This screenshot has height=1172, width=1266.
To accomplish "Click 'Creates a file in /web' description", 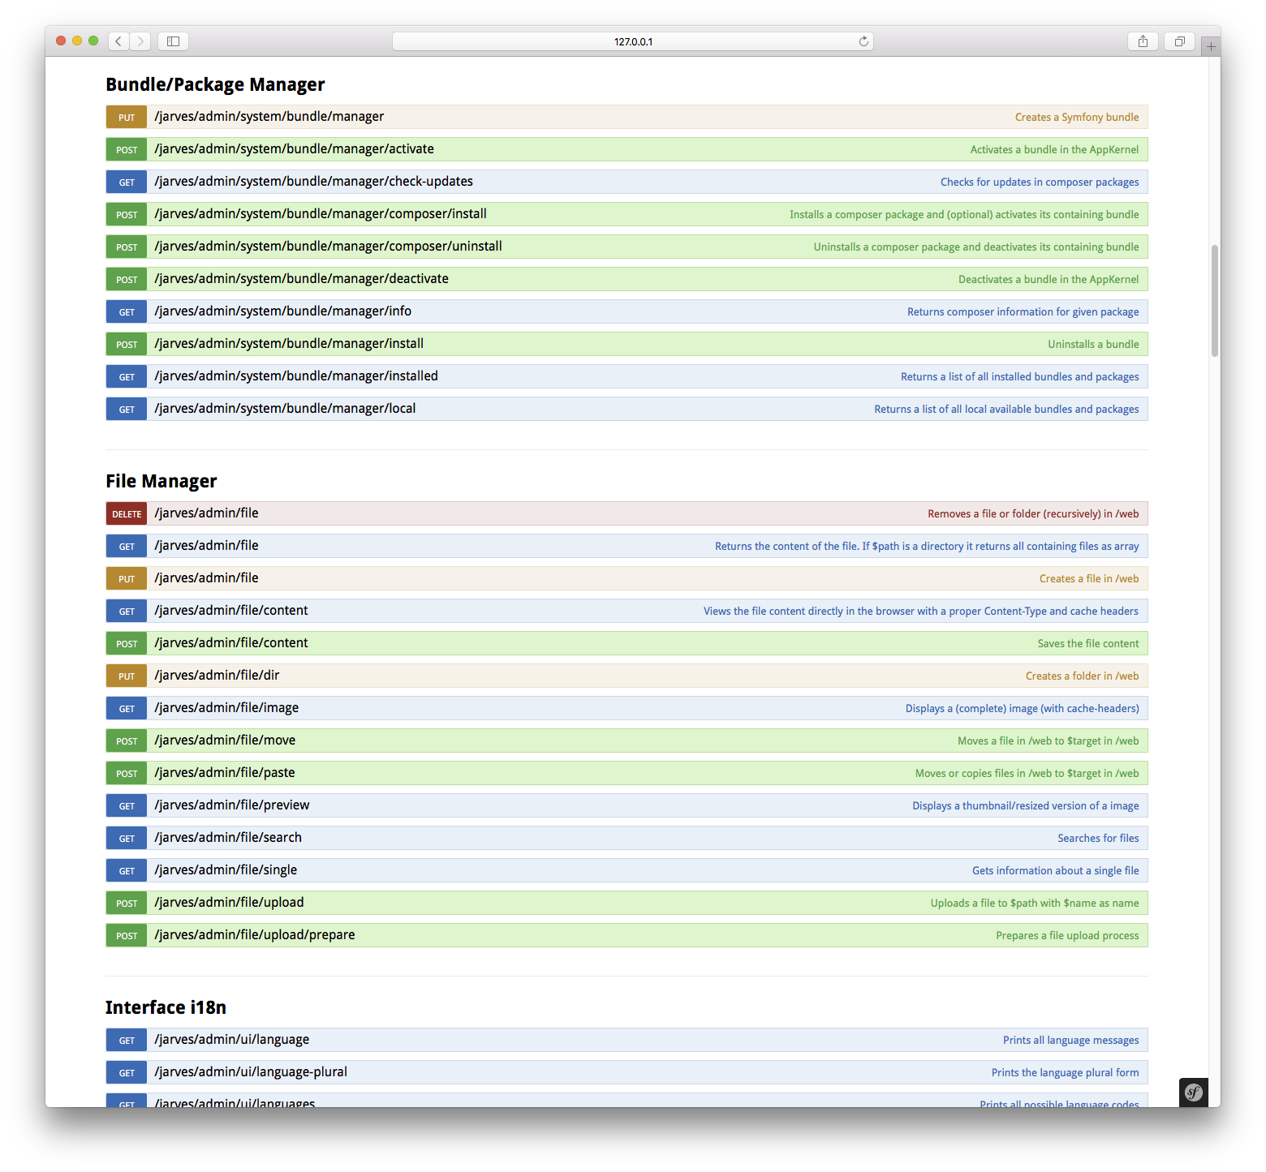I will 1089,579.
